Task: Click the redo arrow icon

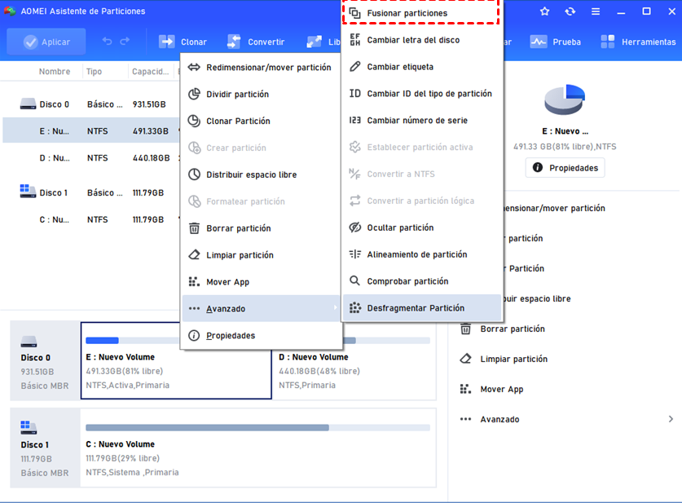Action: [125, 42]
